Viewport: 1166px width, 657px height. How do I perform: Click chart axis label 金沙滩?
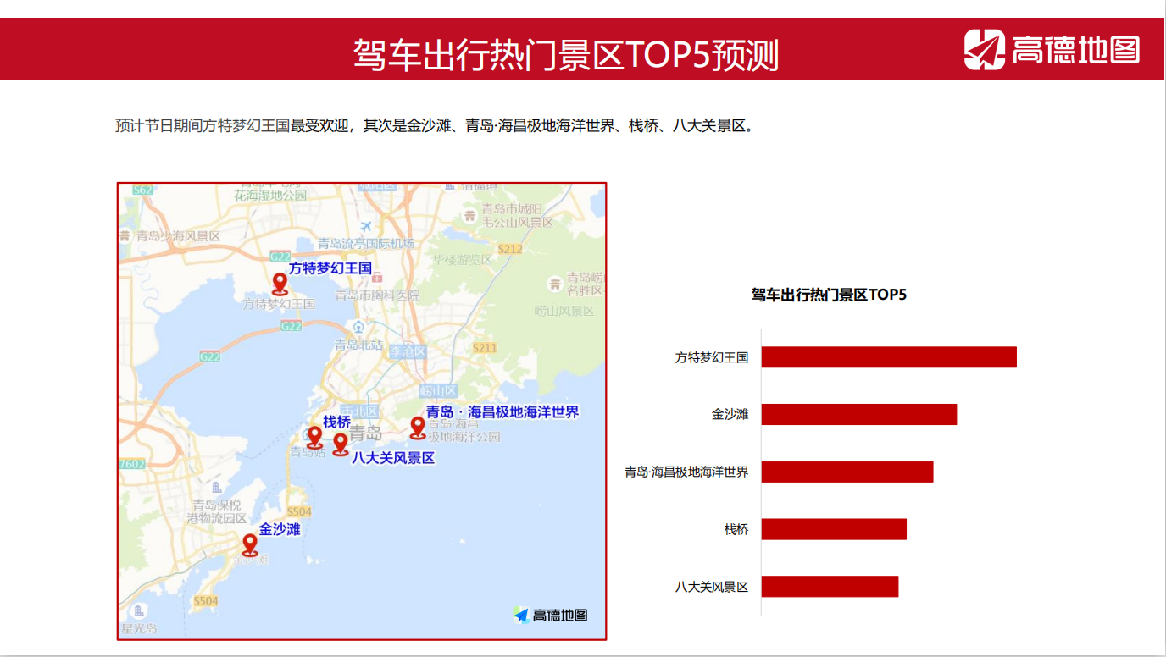[730, 415]
